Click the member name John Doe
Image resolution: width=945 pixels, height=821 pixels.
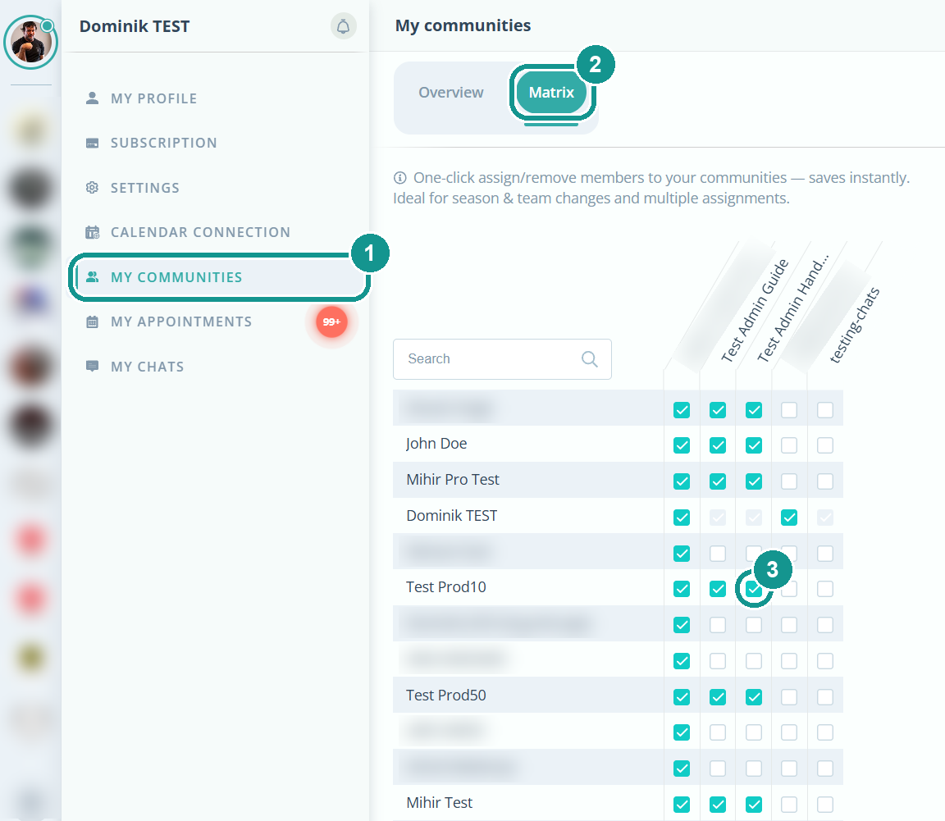coord(436,444)
